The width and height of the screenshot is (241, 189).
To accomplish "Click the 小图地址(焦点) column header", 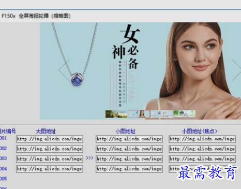I will [x=199, y=132].
